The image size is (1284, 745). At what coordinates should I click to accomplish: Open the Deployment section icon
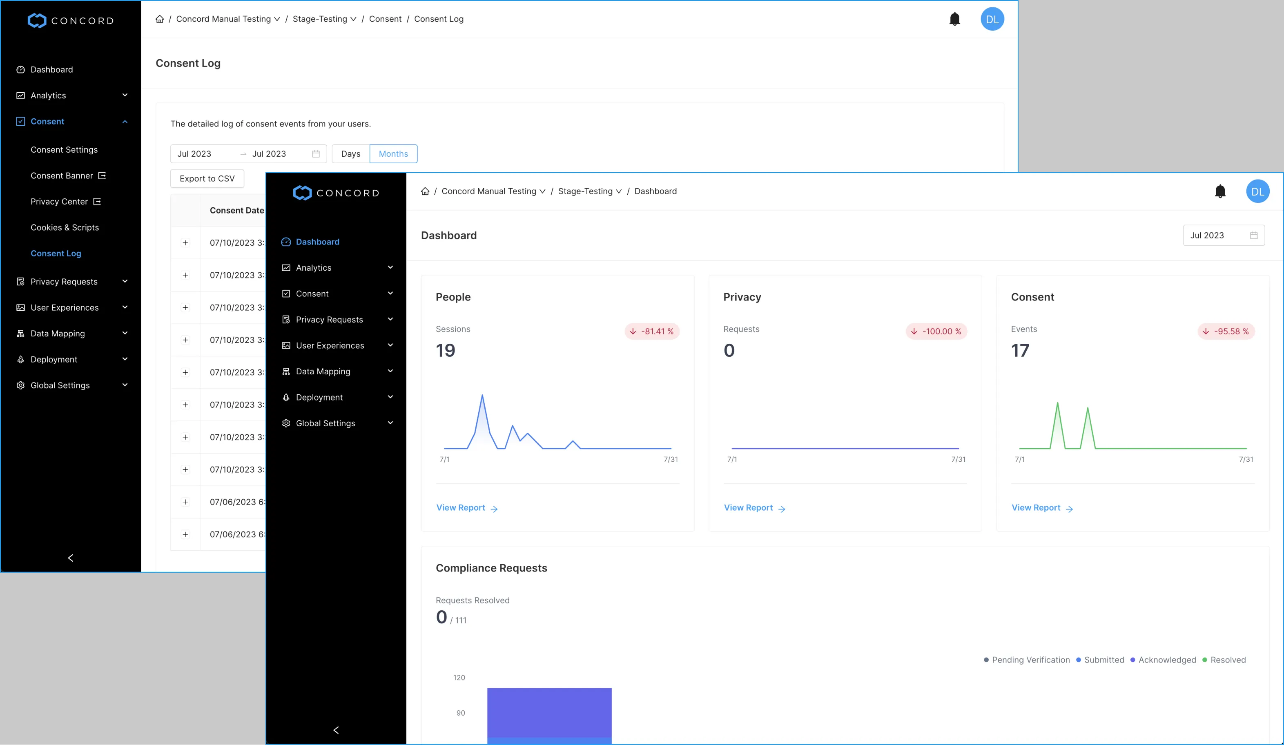pos(286,397)
